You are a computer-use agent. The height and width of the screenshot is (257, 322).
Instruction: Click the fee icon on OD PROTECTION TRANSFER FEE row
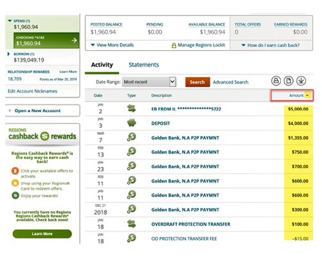tap(131, 238)
